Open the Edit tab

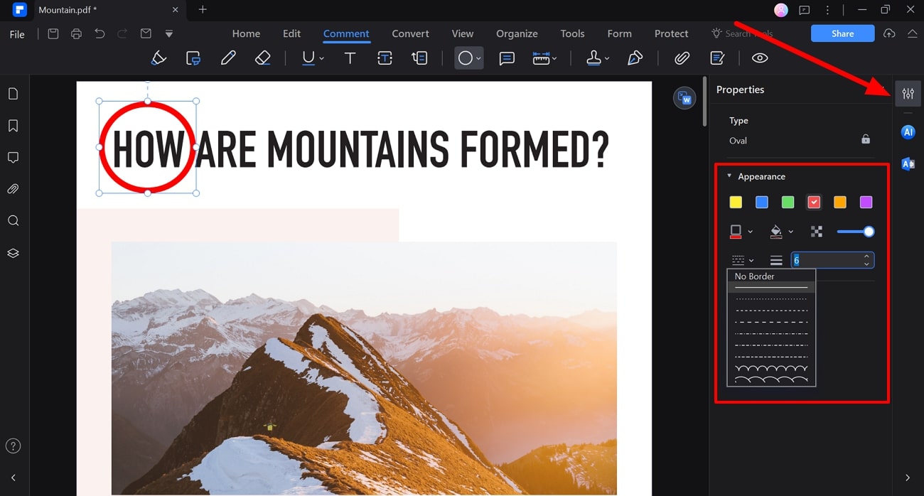pyautogui.click(x=291, y=33)
